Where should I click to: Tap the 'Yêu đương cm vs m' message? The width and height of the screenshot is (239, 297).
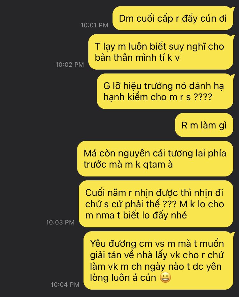coord(158,260)
